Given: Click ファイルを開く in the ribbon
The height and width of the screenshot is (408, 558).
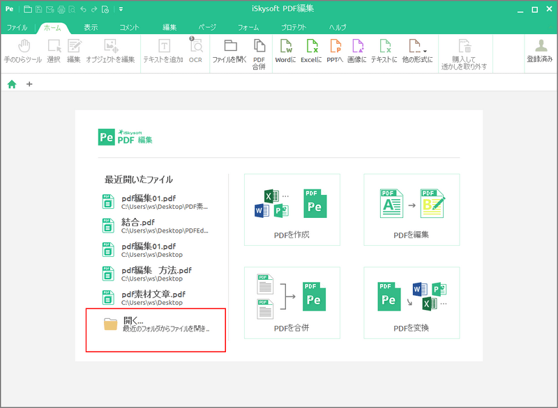Looking at the screenshot, I should click(229, 52).
